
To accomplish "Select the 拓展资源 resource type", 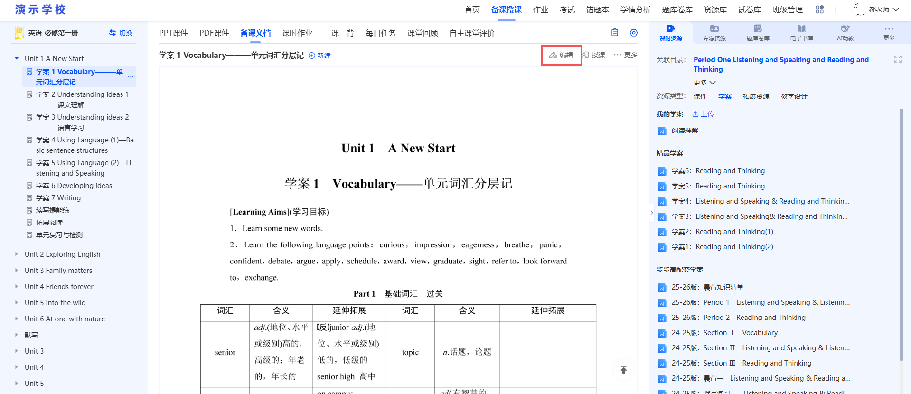I will [x=756, y=96].
